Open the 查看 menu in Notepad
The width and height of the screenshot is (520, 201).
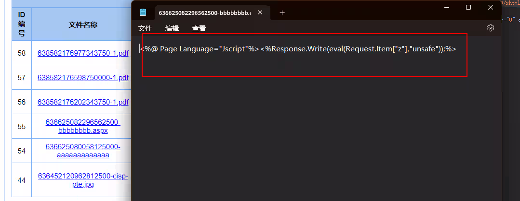[x=199, y=28]
